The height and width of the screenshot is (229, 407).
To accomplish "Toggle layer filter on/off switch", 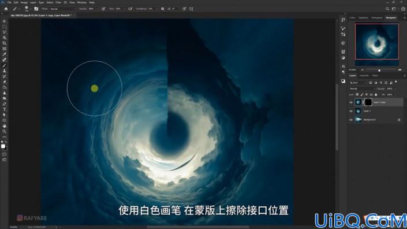I will pos(396,82).
